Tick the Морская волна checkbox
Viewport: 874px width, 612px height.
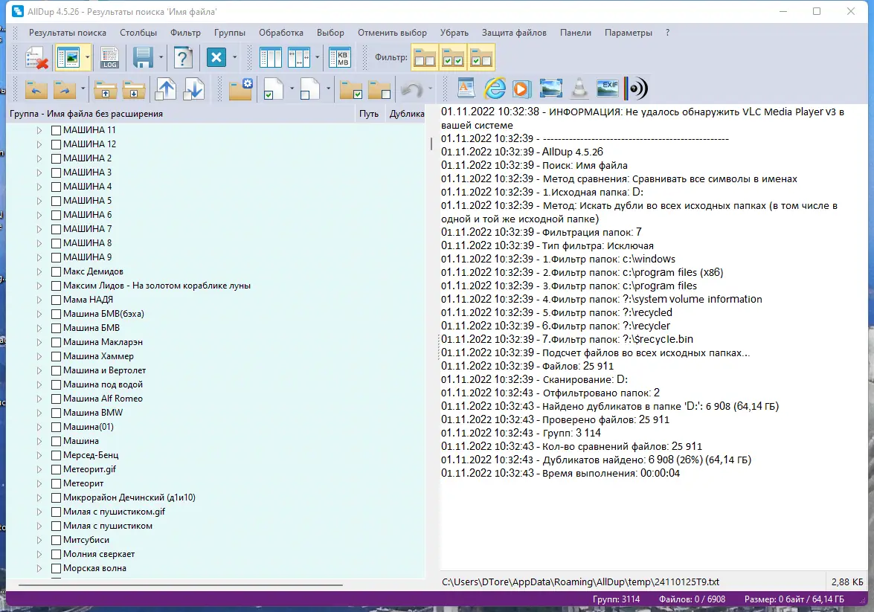56,569
